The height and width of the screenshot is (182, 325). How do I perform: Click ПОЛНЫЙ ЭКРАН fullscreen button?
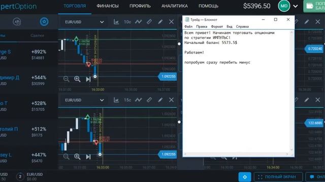click(x=278, y=177)
